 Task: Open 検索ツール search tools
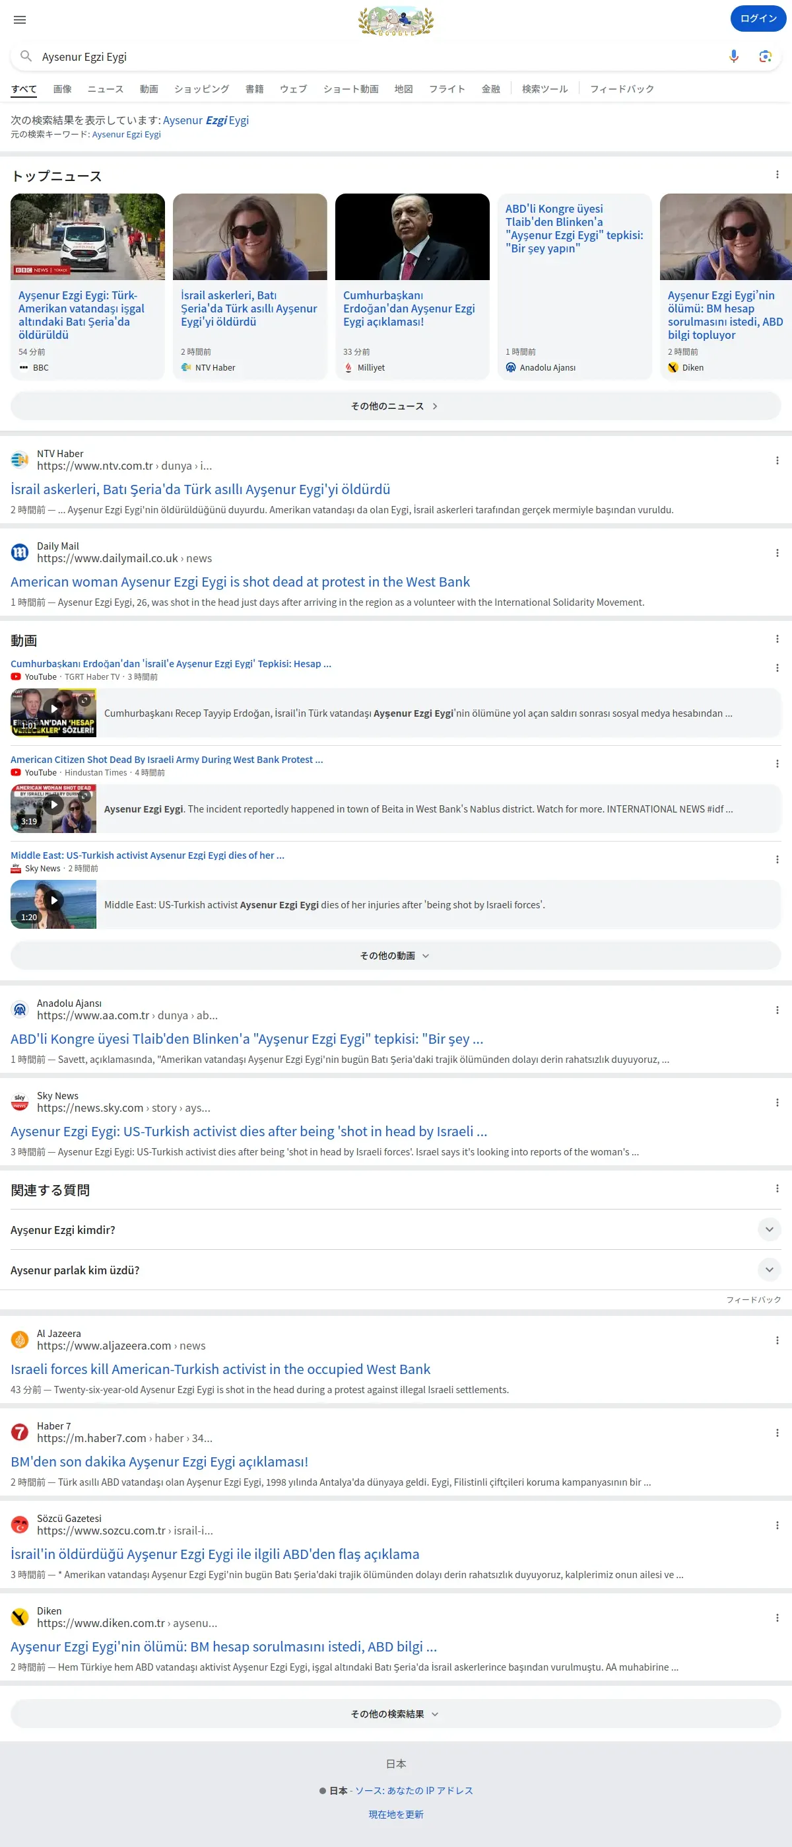point(544,89)
